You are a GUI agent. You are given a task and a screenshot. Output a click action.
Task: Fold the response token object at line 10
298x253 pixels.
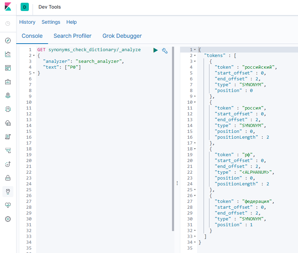tap(195, 102)
